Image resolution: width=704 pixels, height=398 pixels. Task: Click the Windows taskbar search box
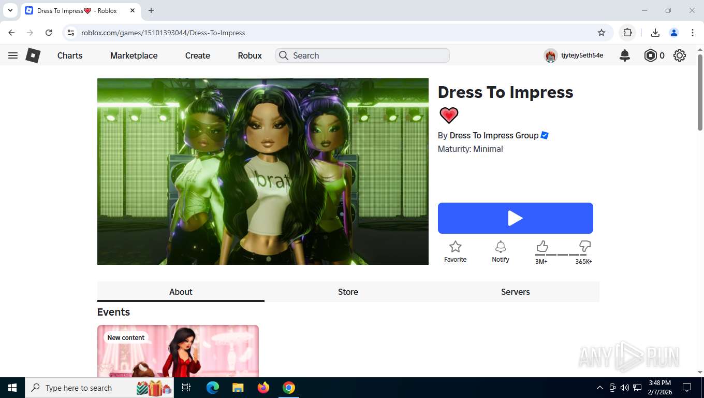[99, 388]
